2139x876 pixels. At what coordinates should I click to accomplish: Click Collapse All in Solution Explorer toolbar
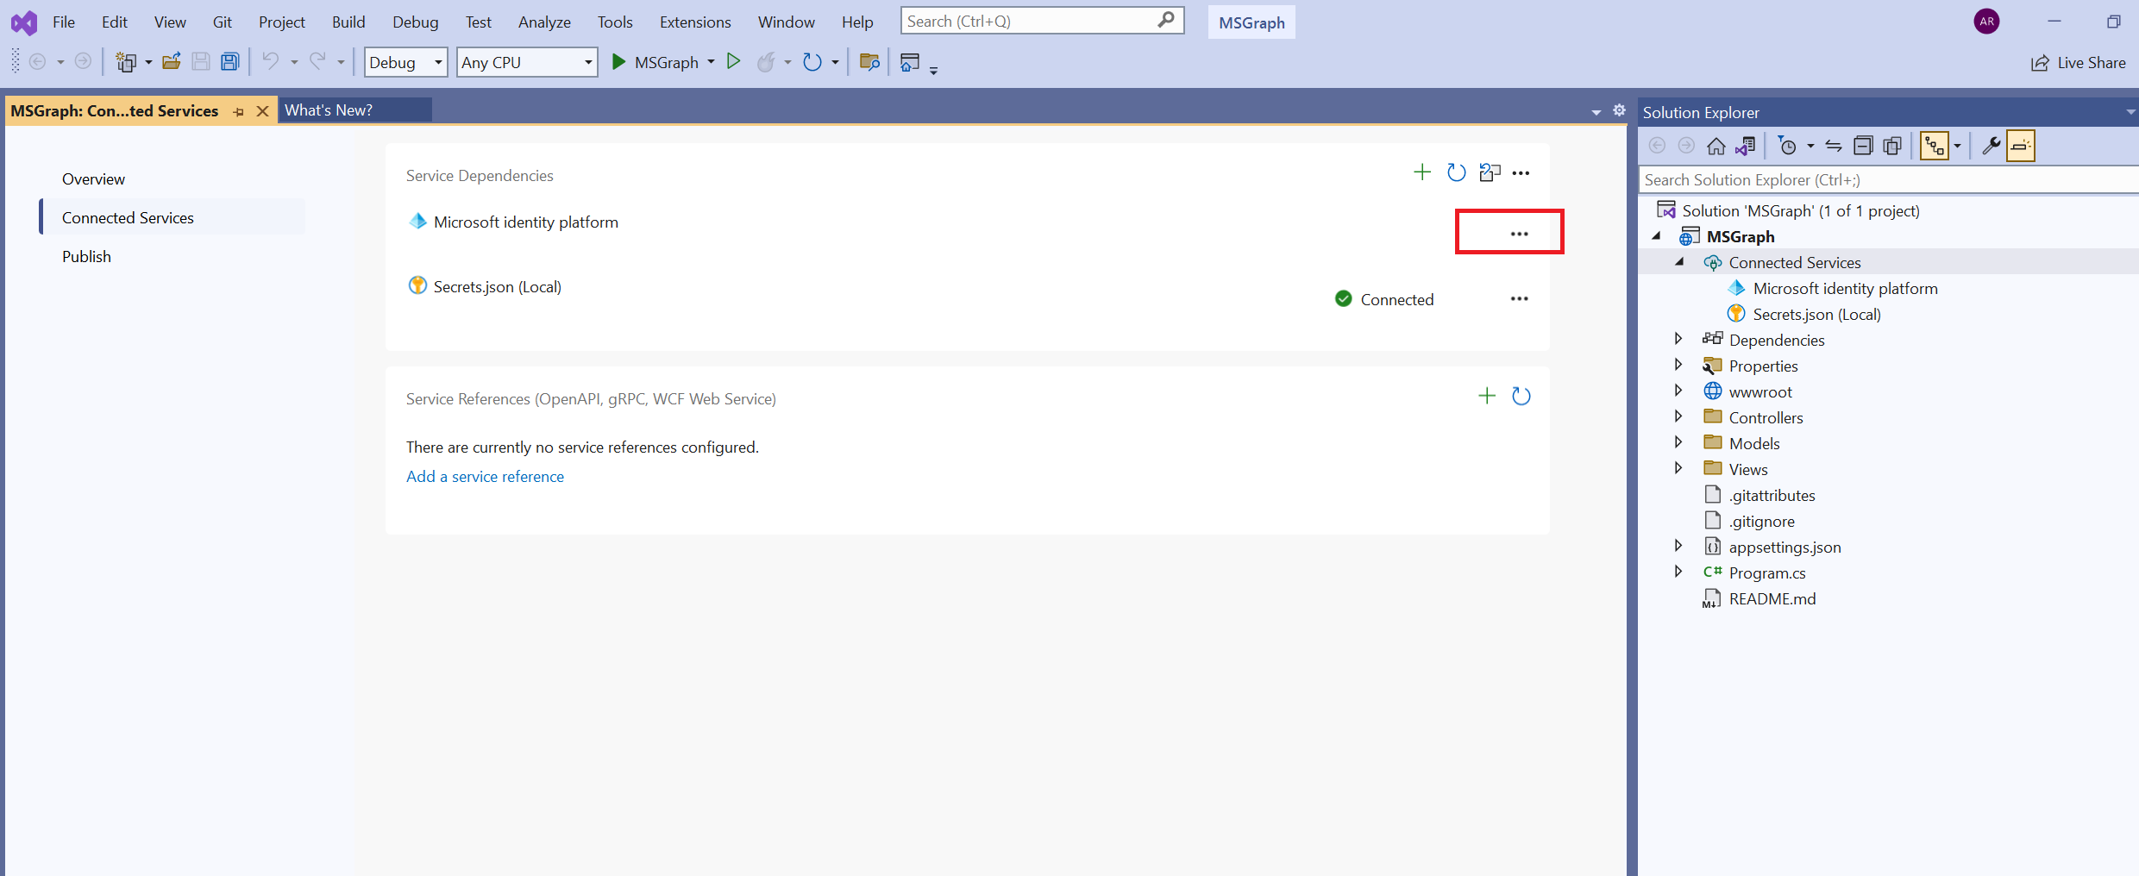pyautogui.click(x=1863, y=146)
